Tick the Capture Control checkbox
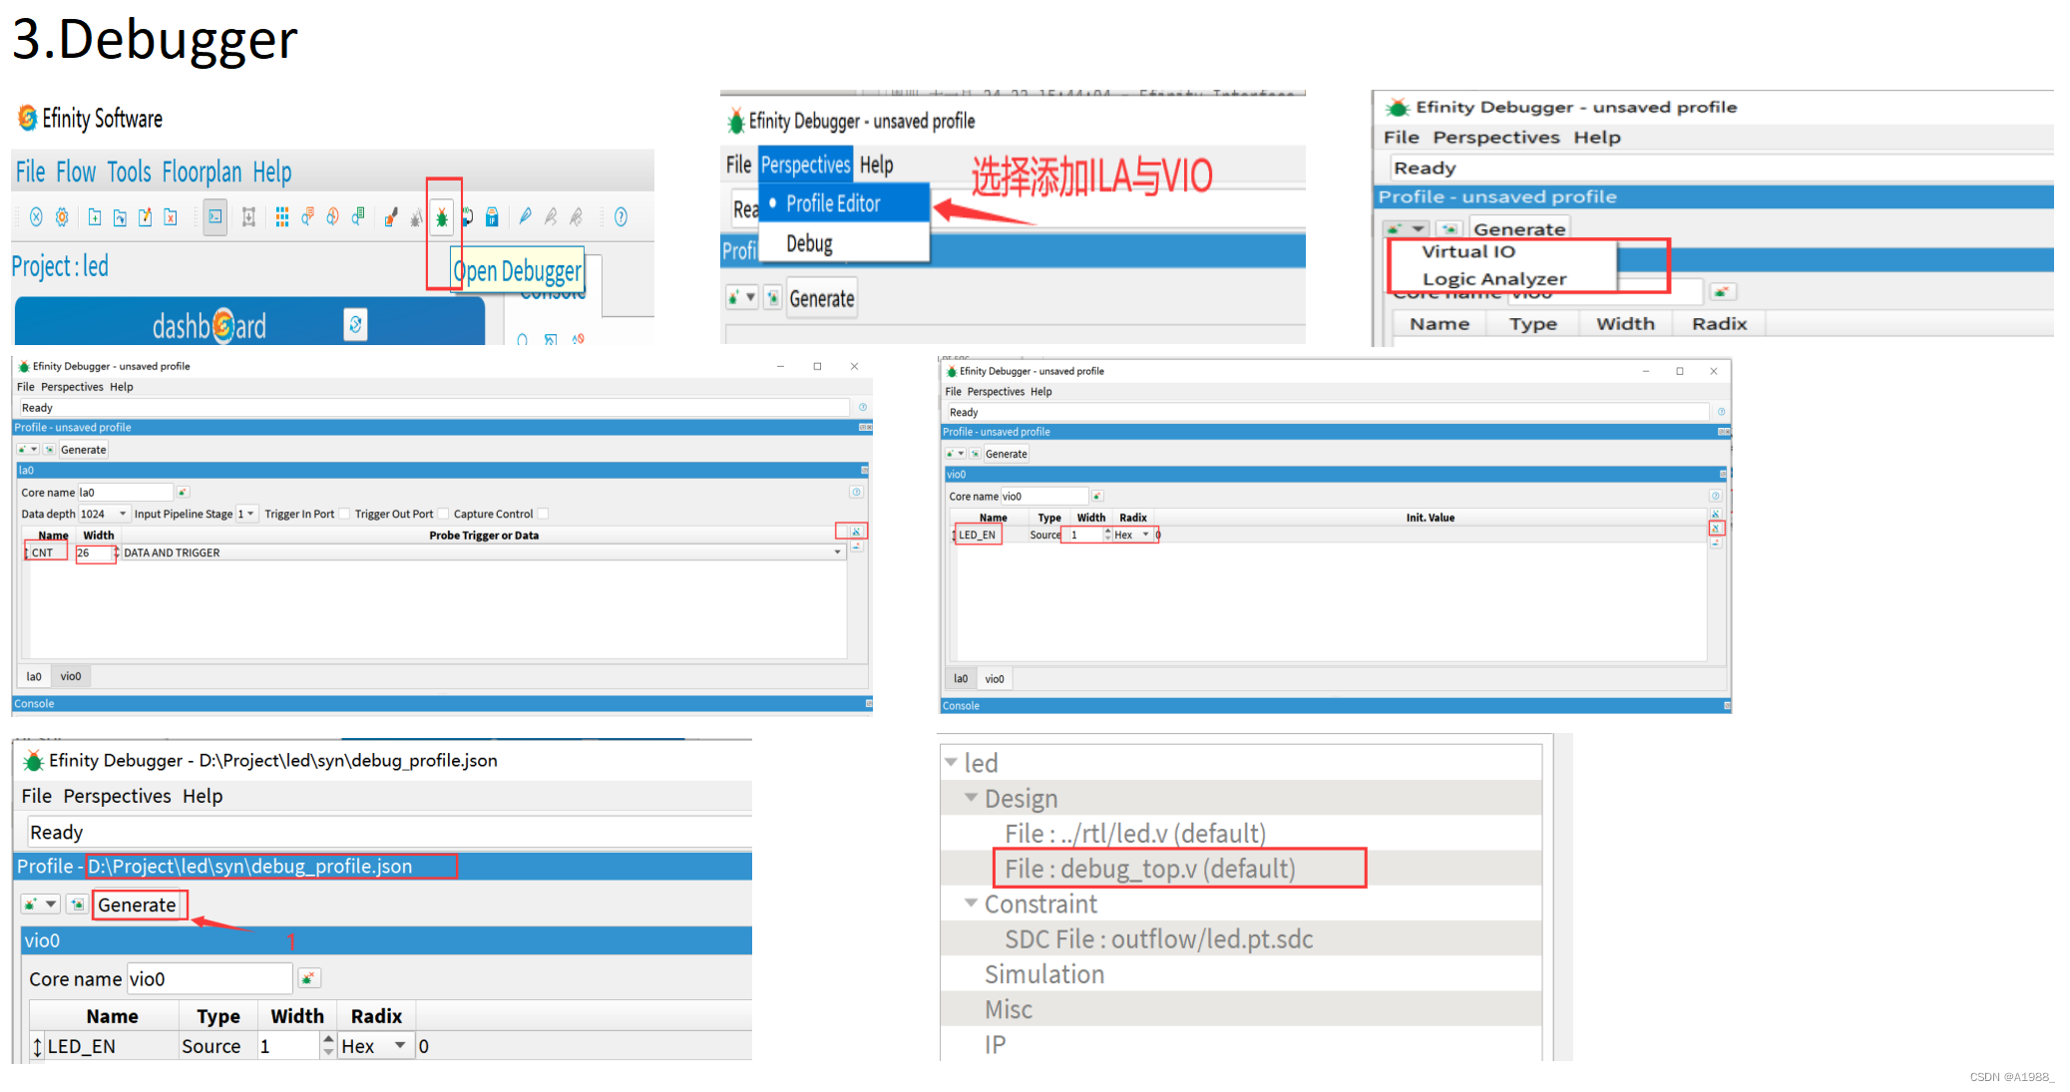The height and width of the screenshot is (1092, 2070). click(x=544, y=515)
